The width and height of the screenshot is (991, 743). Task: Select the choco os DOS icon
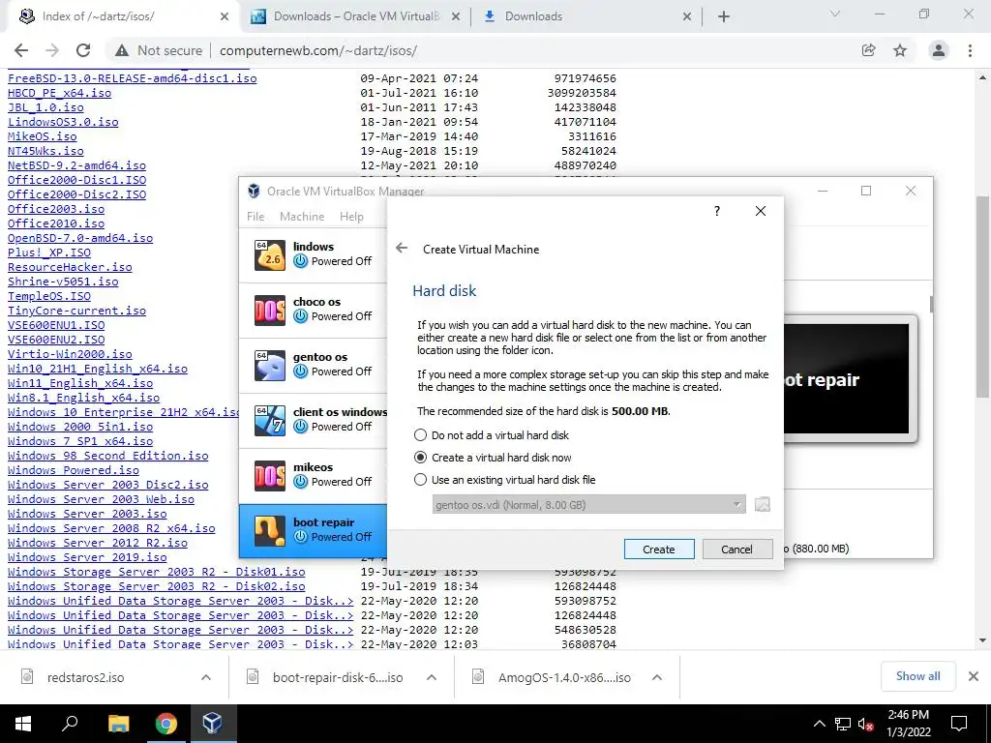point(270,311)
